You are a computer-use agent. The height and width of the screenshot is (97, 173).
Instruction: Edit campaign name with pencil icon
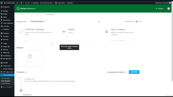pyautogui.click(x=99, y=22)
